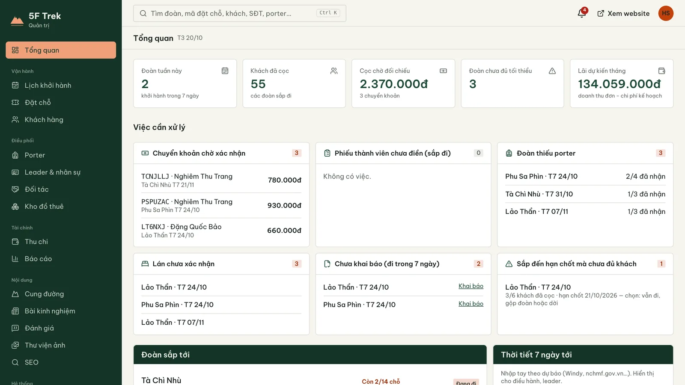
Task: Open the Bài kinh nghiệm section
Action: point(61,311)
